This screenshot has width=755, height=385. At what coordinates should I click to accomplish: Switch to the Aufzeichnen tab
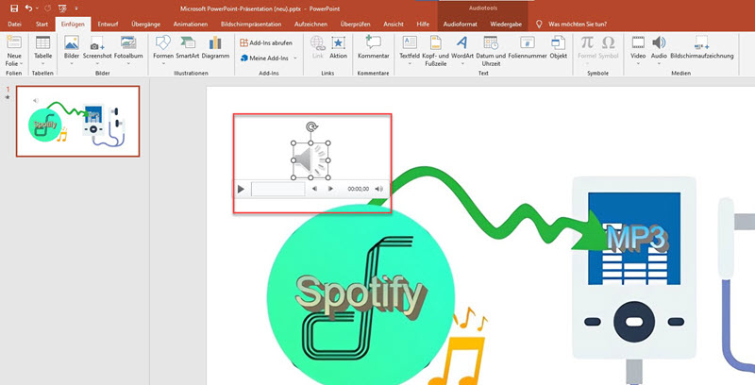coord(312,25)
